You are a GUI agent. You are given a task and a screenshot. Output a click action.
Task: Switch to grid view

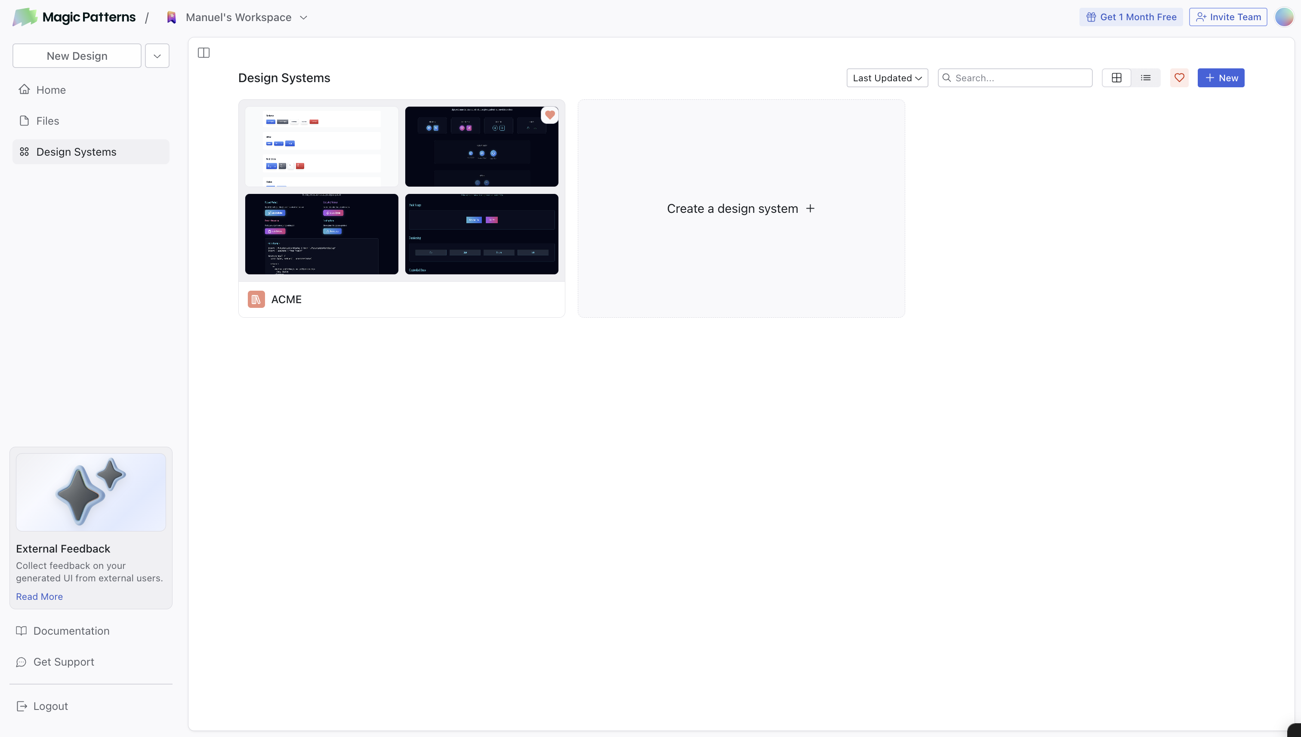click(x=1116, y=78)
